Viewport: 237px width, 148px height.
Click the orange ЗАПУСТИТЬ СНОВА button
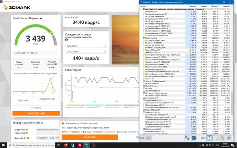(x=36, y=113)
